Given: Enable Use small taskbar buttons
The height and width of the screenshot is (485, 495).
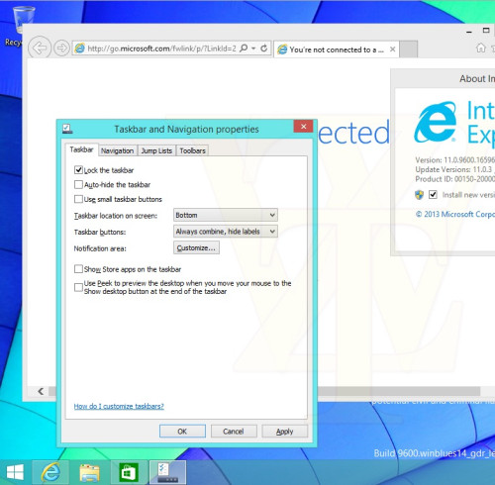Looking at the screenshot, I should point(78,199).
